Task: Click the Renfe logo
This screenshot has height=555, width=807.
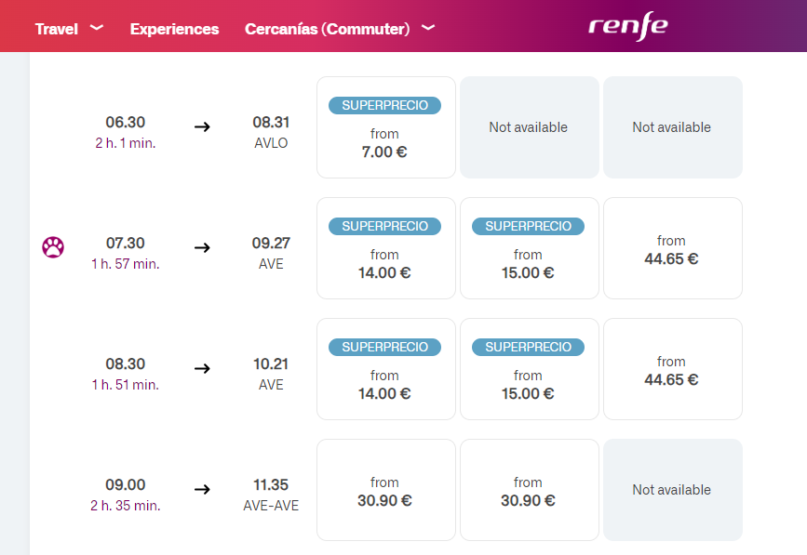Action: tap(628, 26)
